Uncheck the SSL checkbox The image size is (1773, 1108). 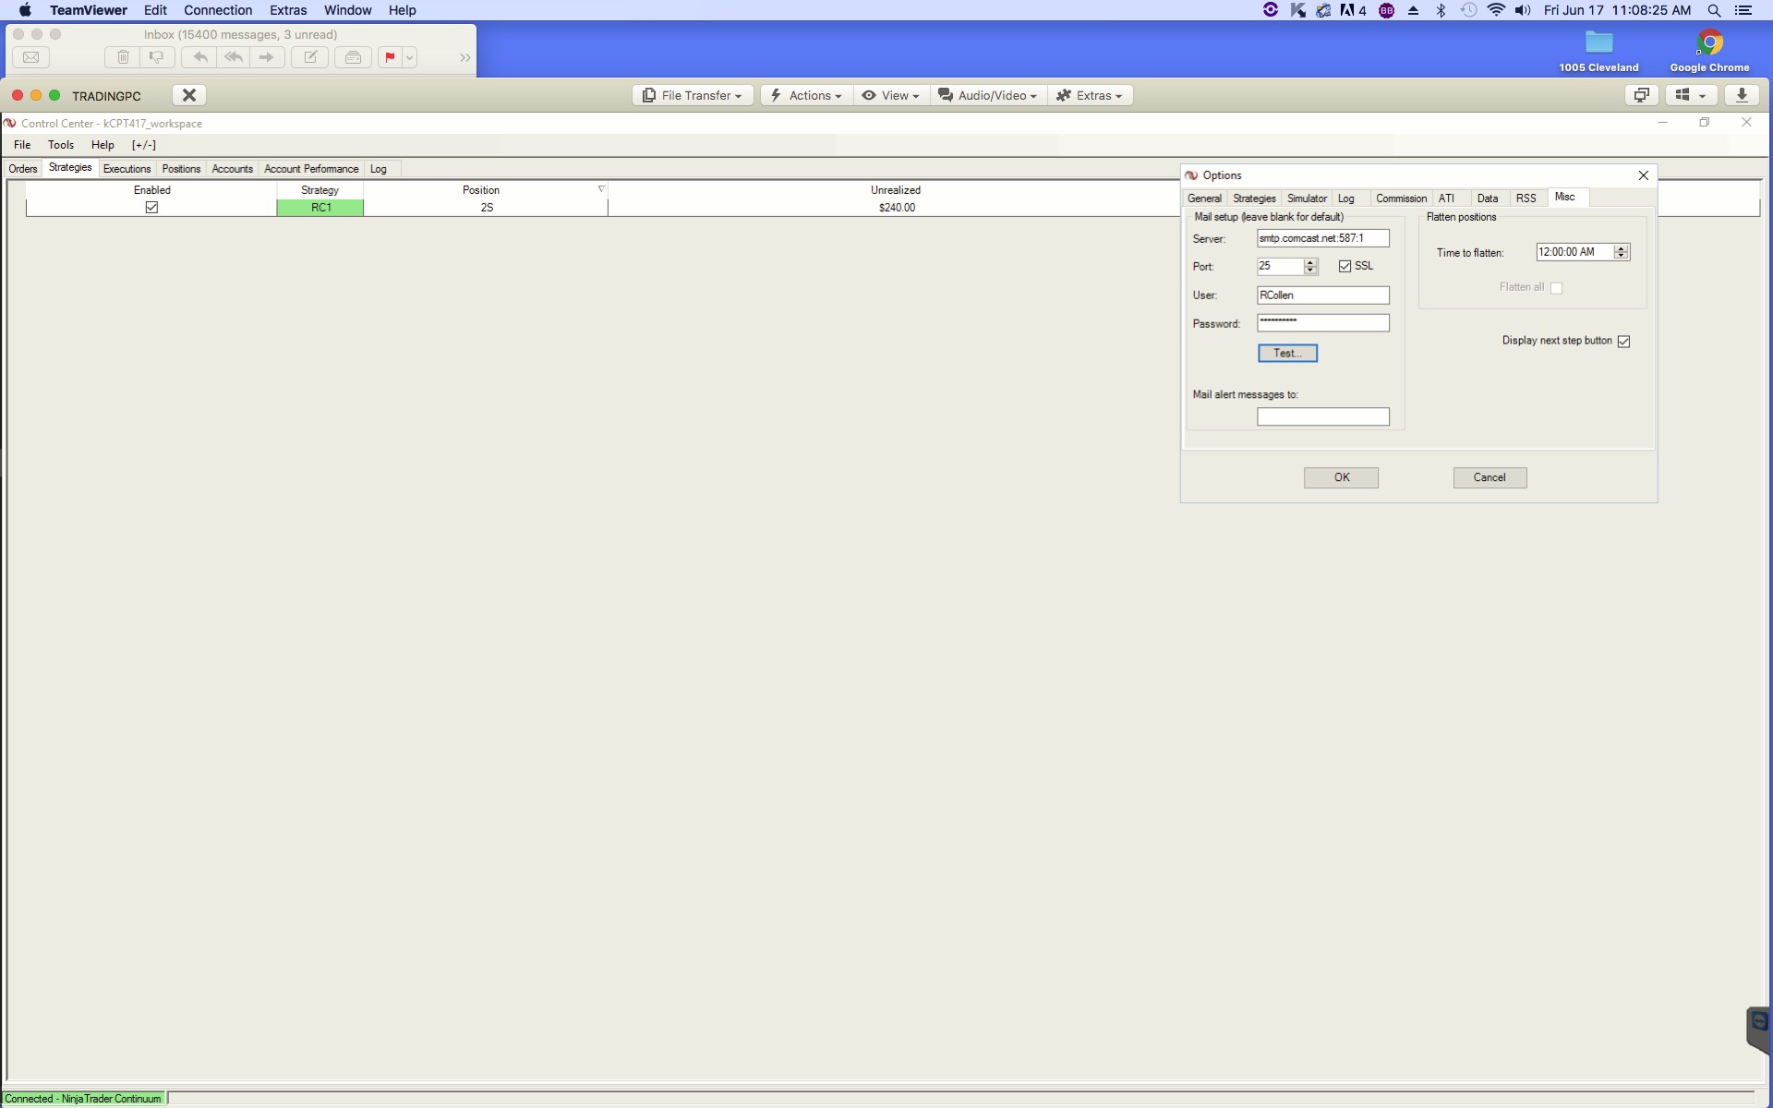tap(1345, 266)
